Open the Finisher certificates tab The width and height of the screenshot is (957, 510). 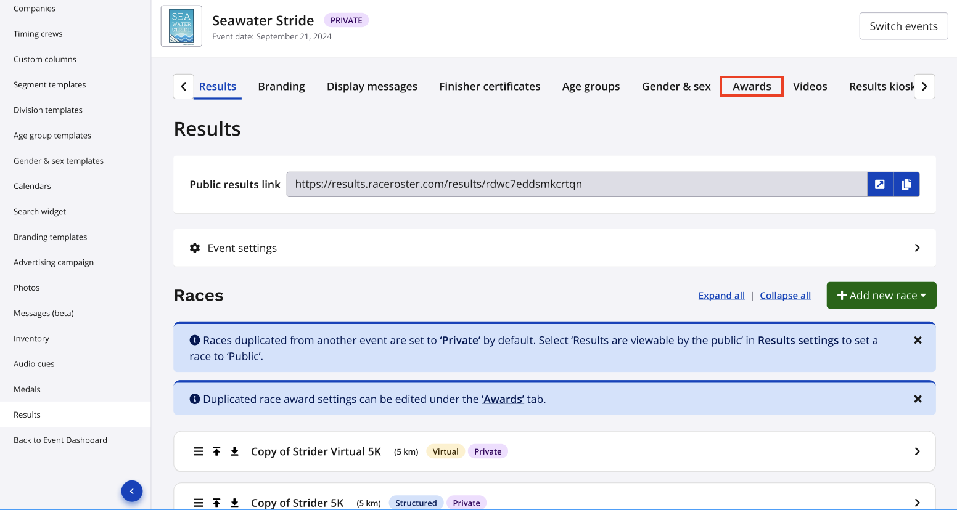(490, 86)
